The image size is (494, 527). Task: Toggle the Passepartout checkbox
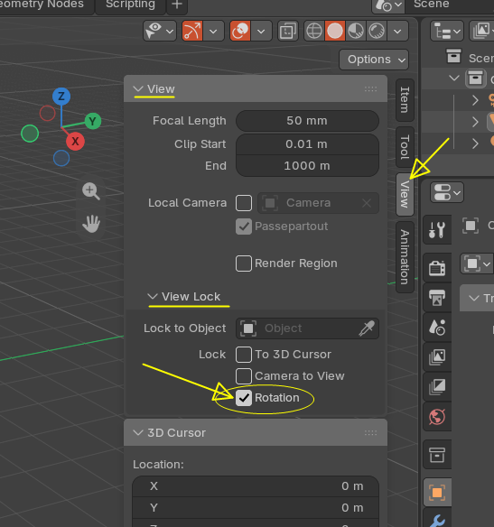coord(244,227)
